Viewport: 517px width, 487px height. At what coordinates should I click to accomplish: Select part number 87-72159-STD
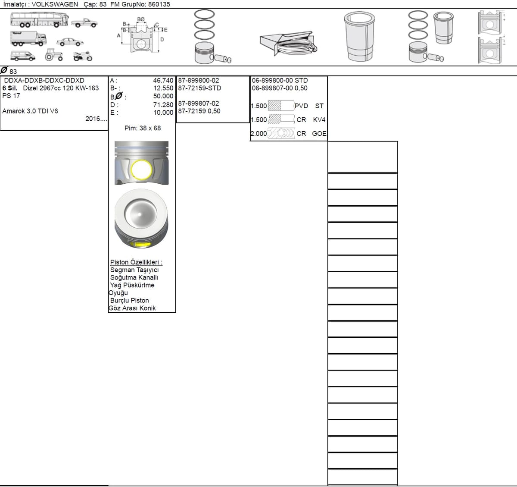click(x=199, y=88)
